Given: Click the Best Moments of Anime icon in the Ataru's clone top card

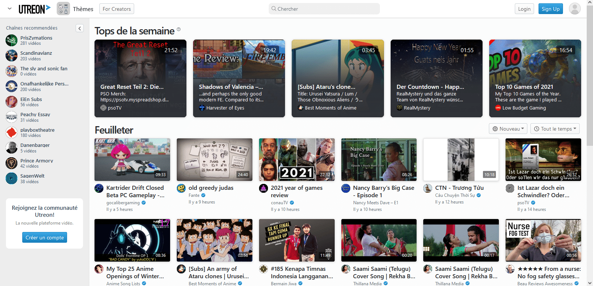Looking at the screenshot, I should pos(301,108).
